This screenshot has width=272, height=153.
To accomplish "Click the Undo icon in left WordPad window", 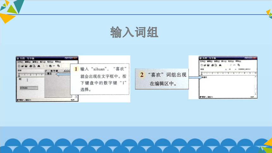I will [54, 66].
